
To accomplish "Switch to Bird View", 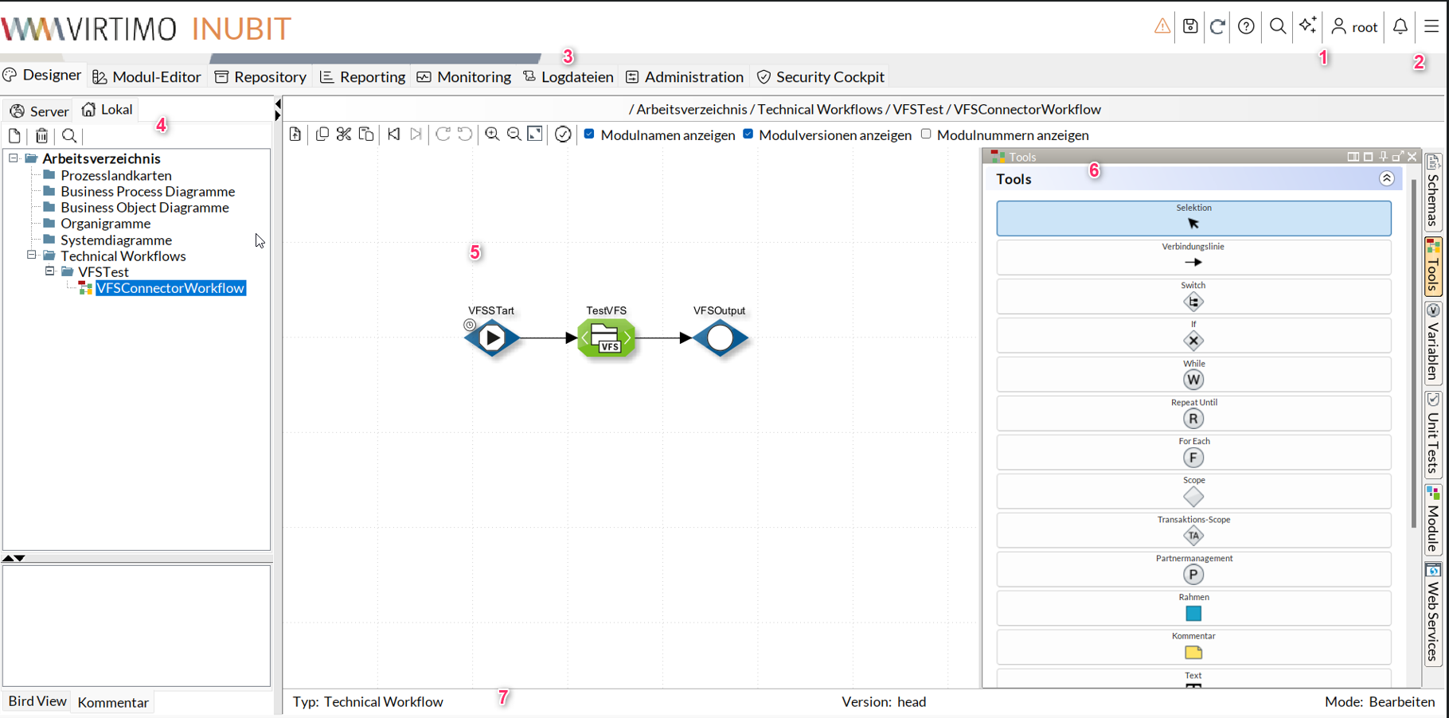I will click(x=36, y=701).
